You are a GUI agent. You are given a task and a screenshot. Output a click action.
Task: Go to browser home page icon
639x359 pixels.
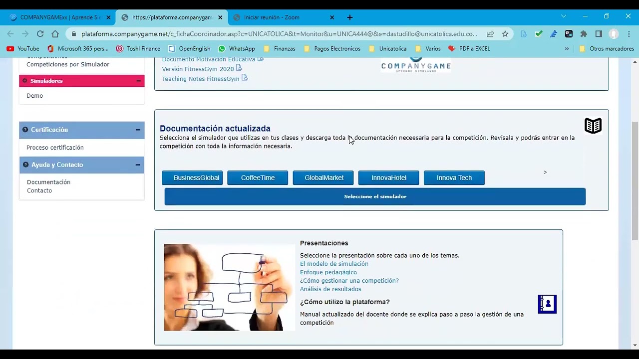[x=55, y=34]
